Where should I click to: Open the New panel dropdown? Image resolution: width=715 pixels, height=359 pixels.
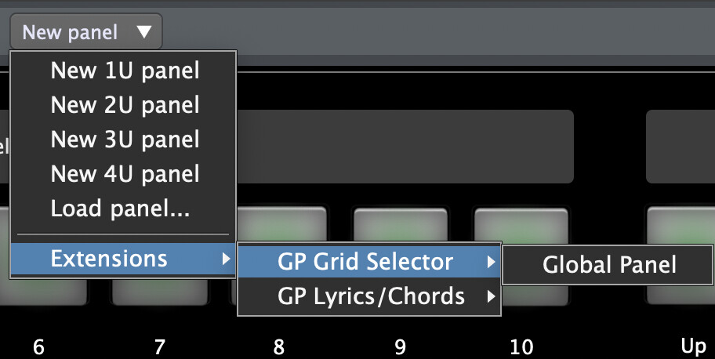tap(85, 32)
